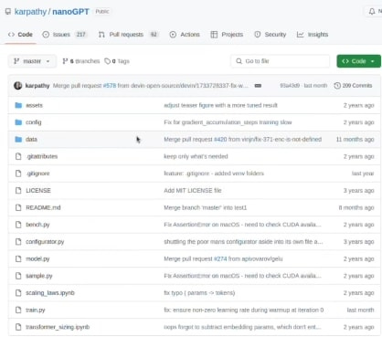Open the configurator.py file
Screen dimensions: 382x337
[45, 242]
